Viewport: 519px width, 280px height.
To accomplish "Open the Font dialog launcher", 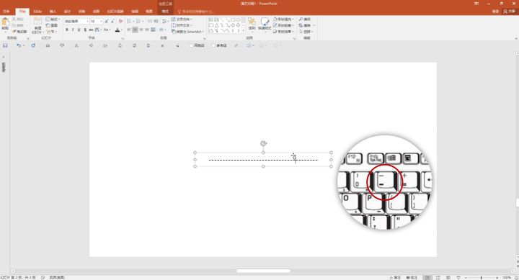I will (123, 38).
